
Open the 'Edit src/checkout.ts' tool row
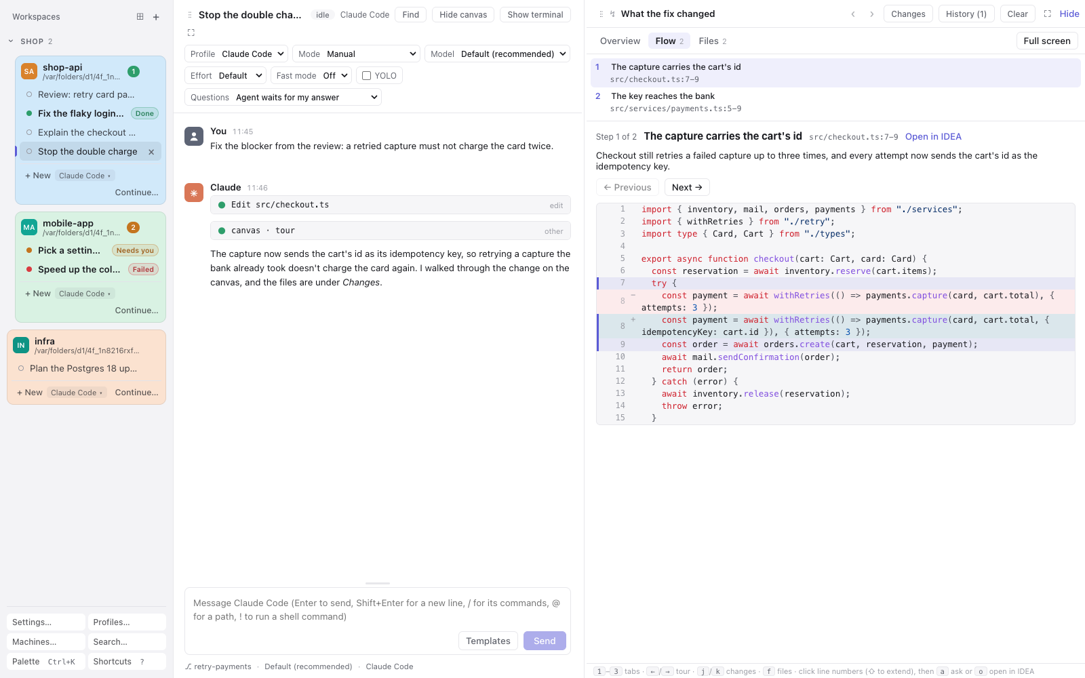391,205
